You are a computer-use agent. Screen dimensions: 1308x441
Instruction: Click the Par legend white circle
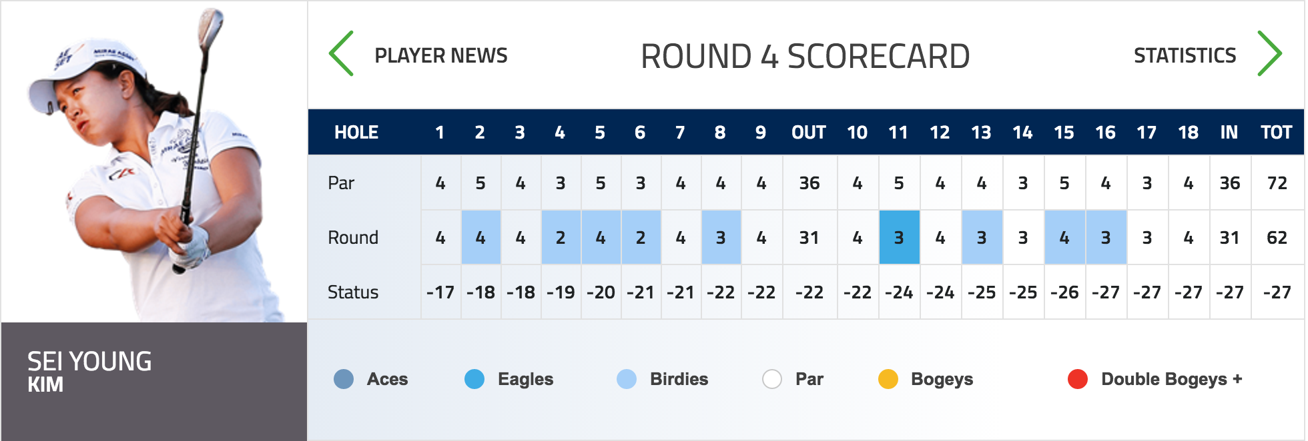point(772,379)
